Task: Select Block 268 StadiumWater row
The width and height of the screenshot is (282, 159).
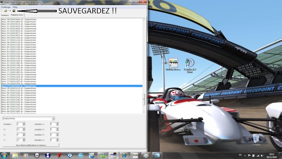Action: 72,65
